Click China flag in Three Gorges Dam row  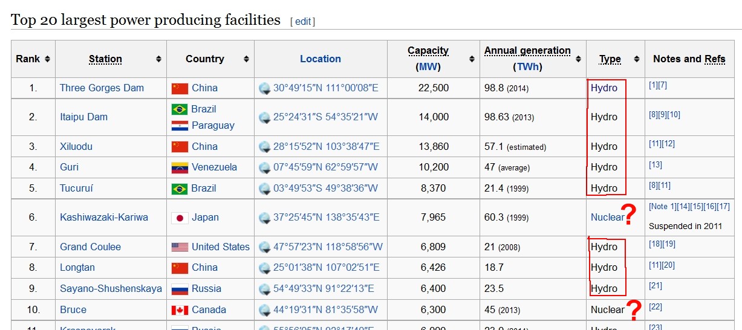click(180, 88)
